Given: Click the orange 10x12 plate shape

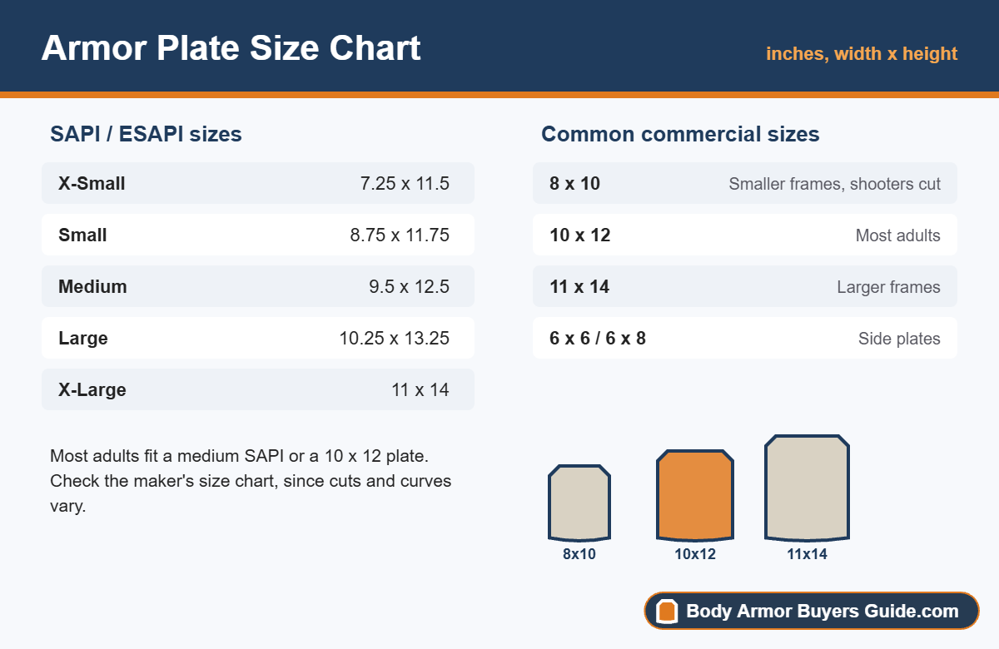Looking at the screenshot, I should pyautogui.click(x=695, y=495).
